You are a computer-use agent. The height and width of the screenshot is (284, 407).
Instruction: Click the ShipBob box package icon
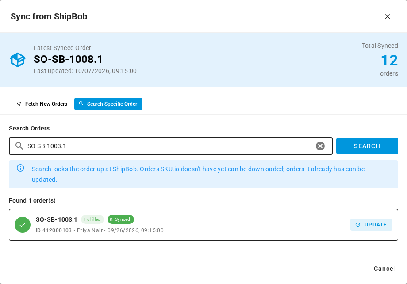pos(18,60)
